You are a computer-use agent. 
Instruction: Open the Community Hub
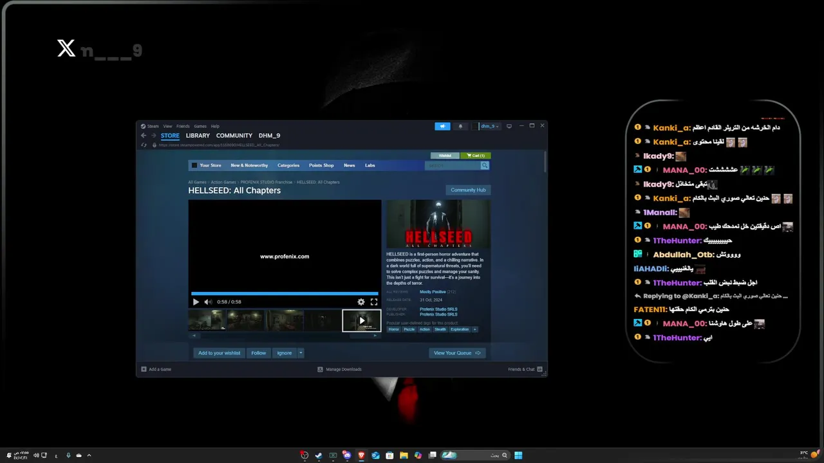tap(468, 190)
